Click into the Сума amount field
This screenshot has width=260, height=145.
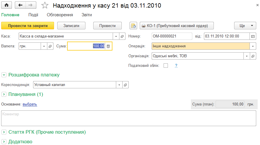pos(87,46)
